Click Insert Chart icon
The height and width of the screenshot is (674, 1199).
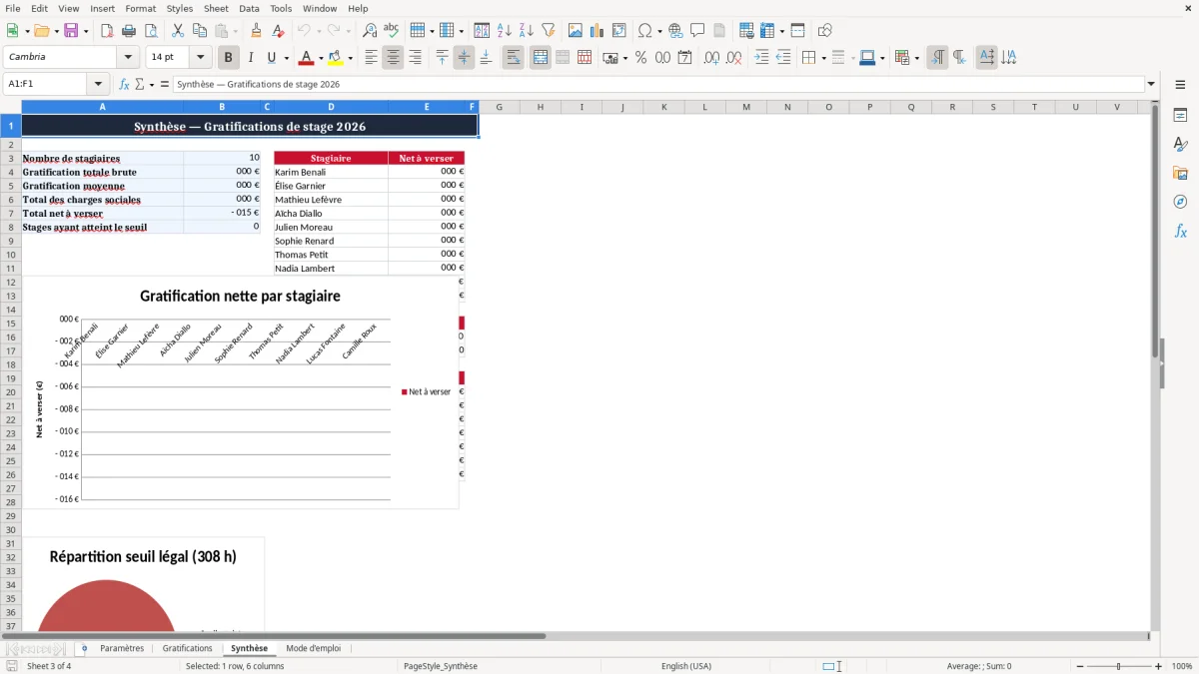[x=598, y=31]
